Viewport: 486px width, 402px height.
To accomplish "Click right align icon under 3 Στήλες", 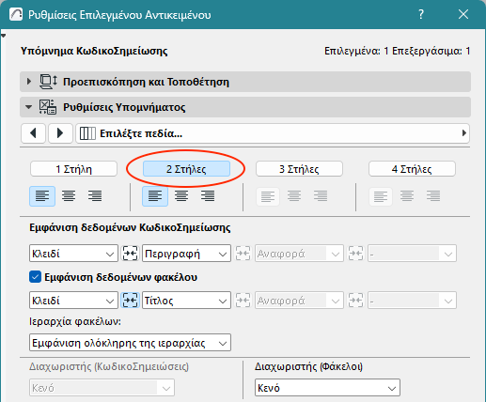I will coord(321,196).
